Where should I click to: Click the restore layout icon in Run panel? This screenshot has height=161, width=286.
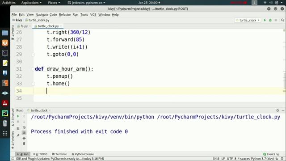tap(18, 128)
